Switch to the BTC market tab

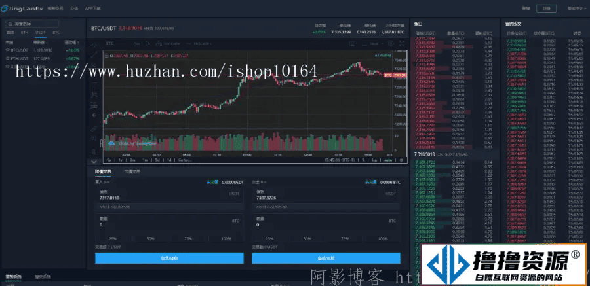tap(56, 33)
